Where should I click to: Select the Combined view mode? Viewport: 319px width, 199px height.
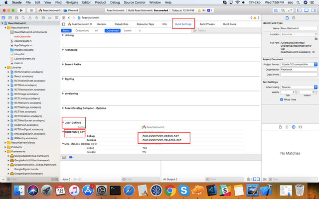113,30
